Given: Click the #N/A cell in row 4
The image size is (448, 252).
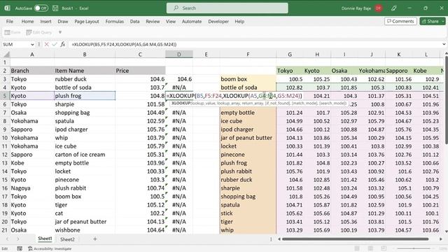Looking at the screenshot, I should 179,87.
